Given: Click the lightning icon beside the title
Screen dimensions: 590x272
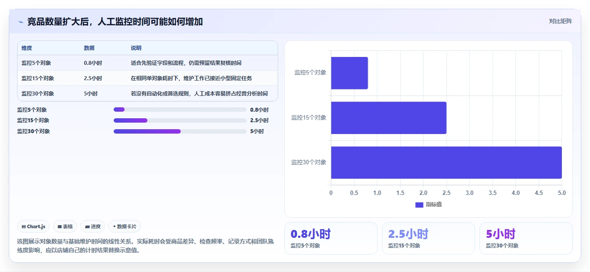Looking at the screenshot, I should coord(21,22).
